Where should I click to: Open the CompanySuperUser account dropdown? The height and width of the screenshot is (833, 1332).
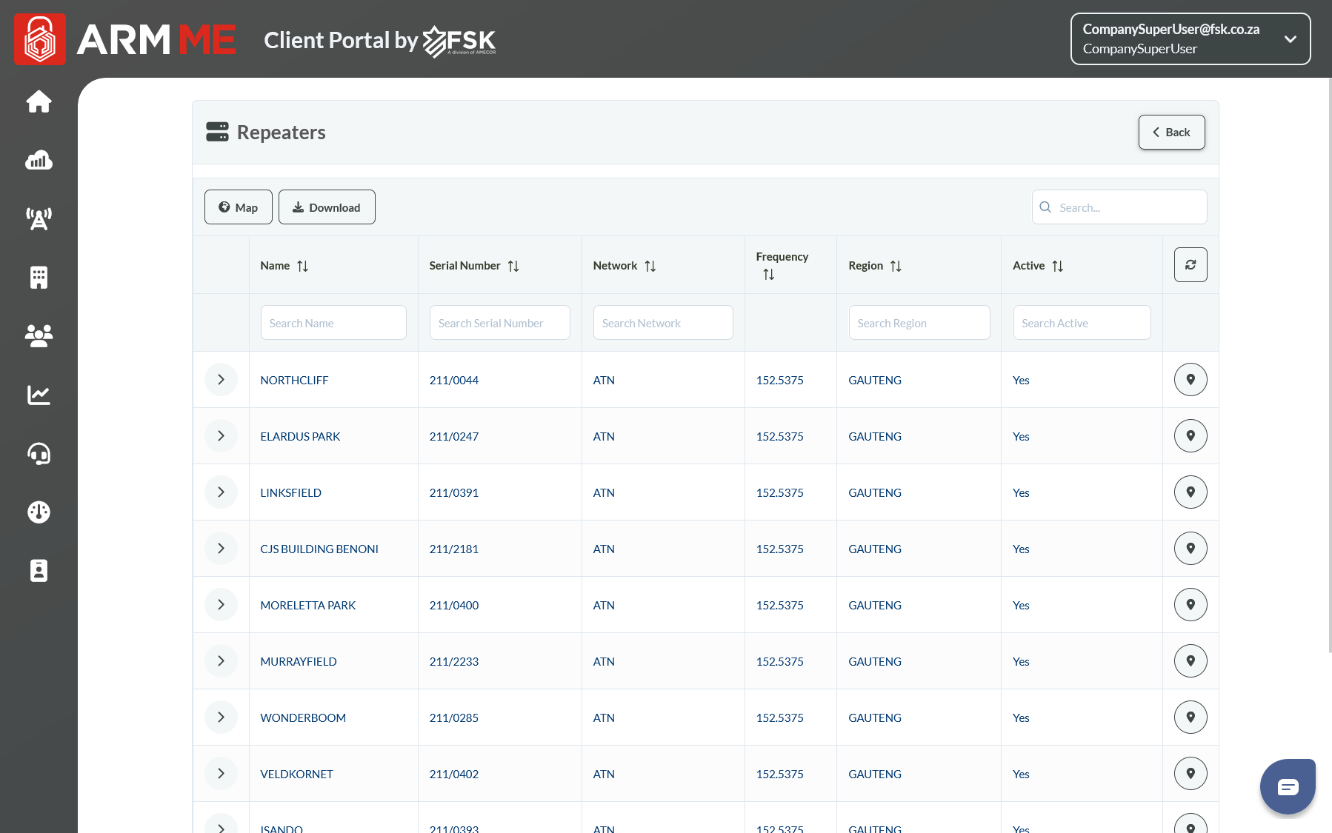point(1190,39)
